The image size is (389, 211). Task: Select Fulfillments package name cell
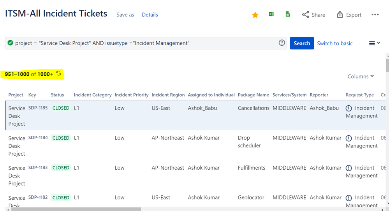[251, 168]
